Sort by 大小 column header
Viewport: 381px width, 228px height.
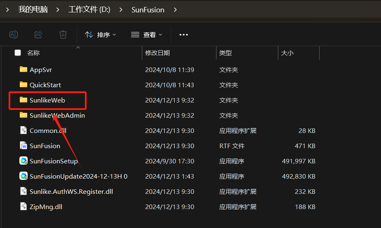coord(287,53)
